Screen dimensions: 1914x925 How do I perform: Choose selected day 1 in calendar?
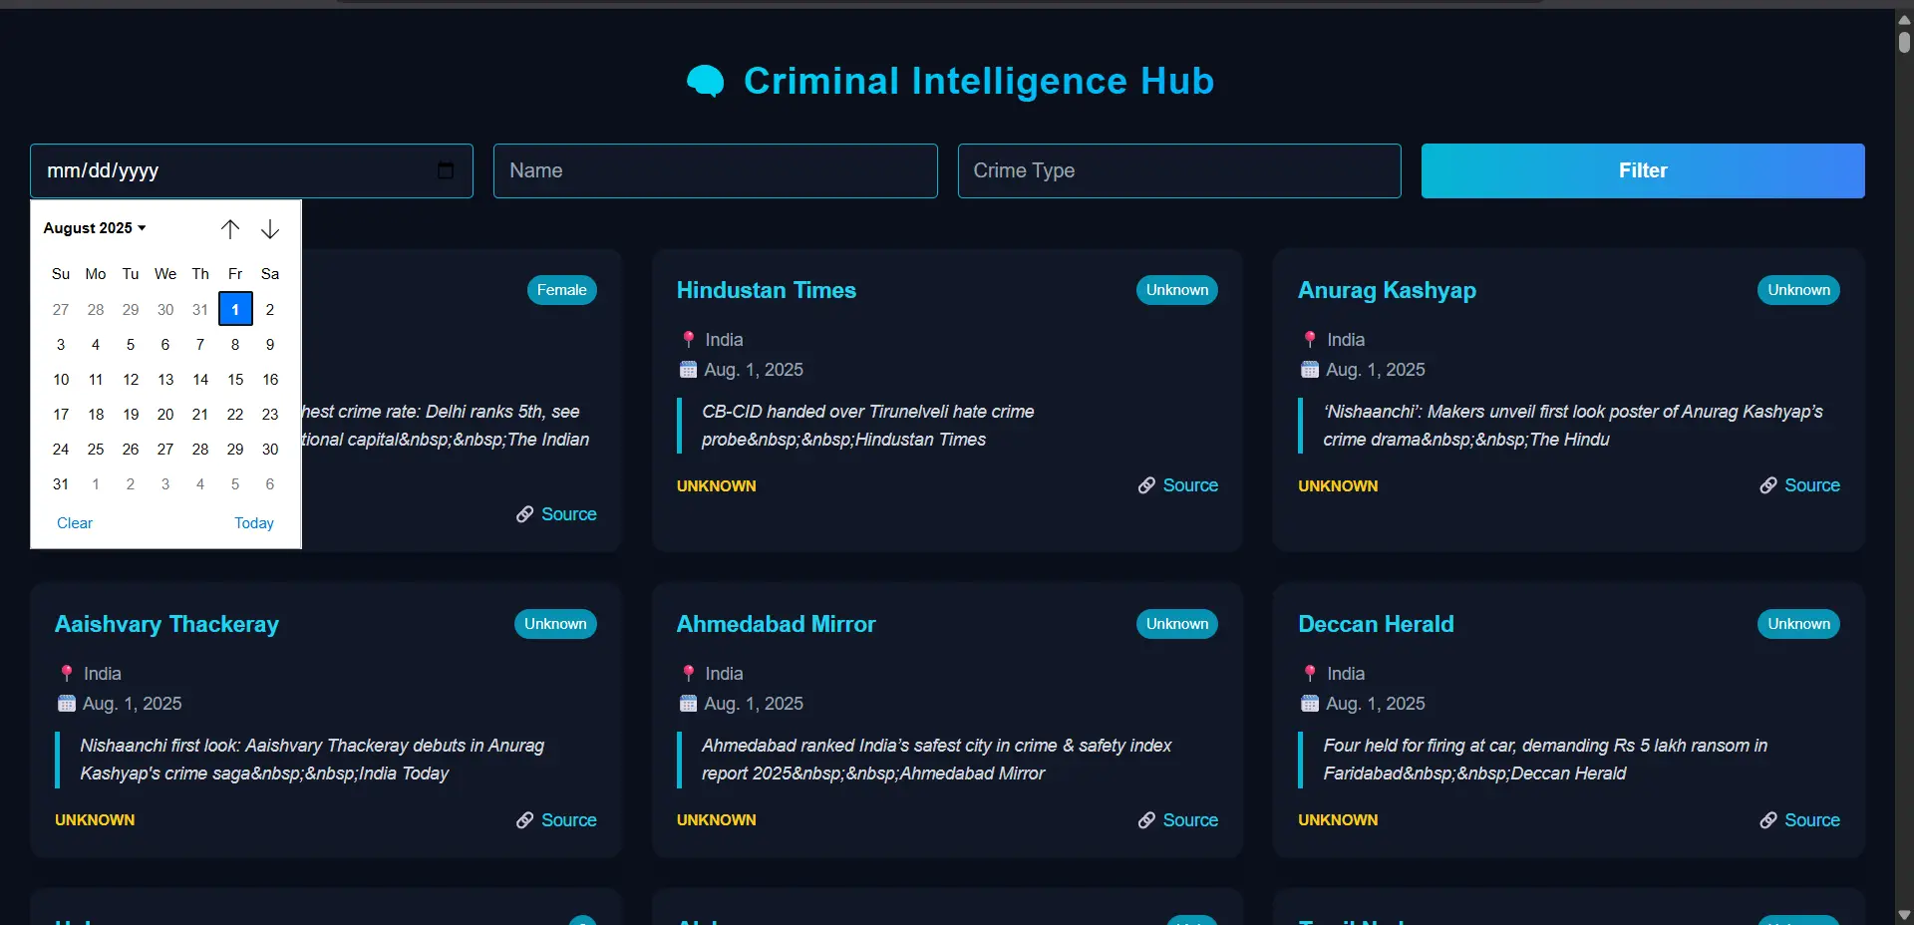tap(235, 310)
